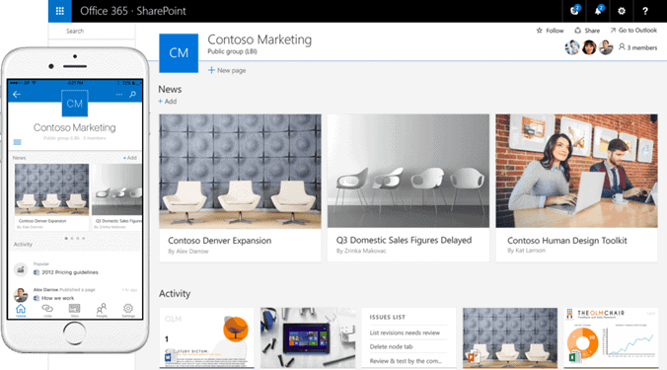667x370 pixels.
Task: Click Go to Outlook link
Action: (x=633, y=31)
